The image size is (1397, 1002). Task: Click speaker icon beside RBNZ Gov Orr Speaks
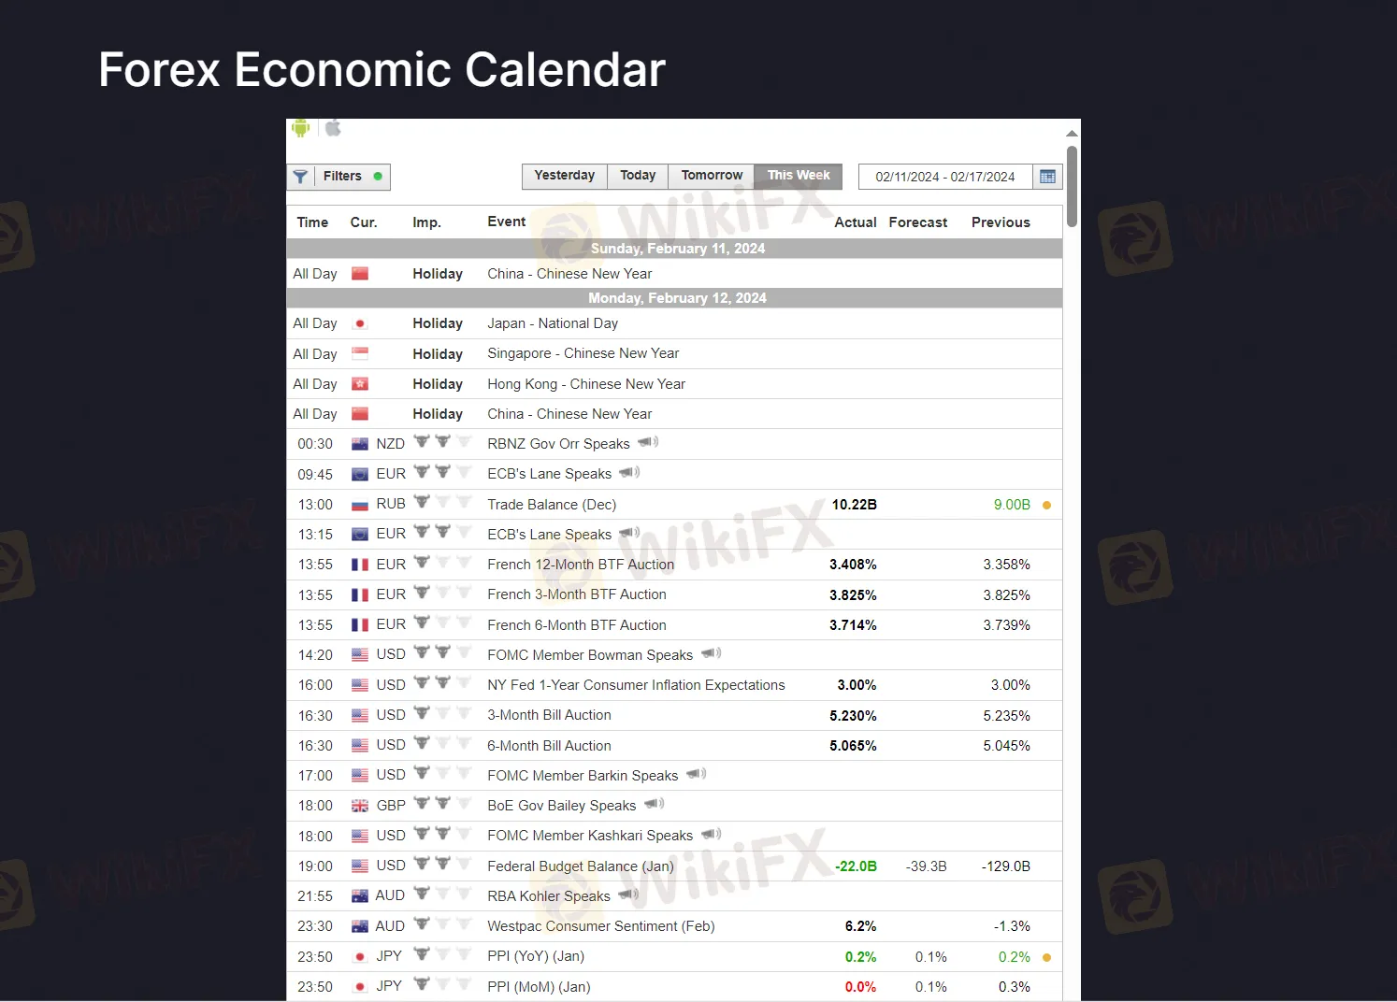pos(648,442)
